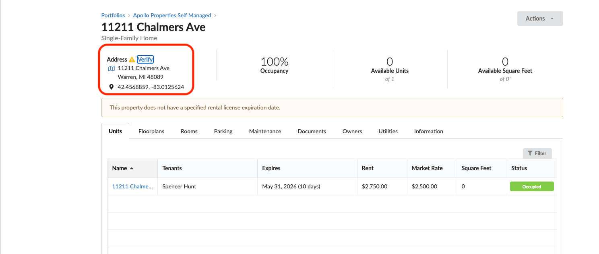Click the Occupied status badge
This screenshot has width=599, height=254.
click(532, 187)
